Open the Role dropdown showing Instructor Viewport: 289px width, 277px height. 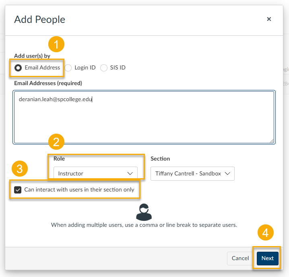pos(95,173)
